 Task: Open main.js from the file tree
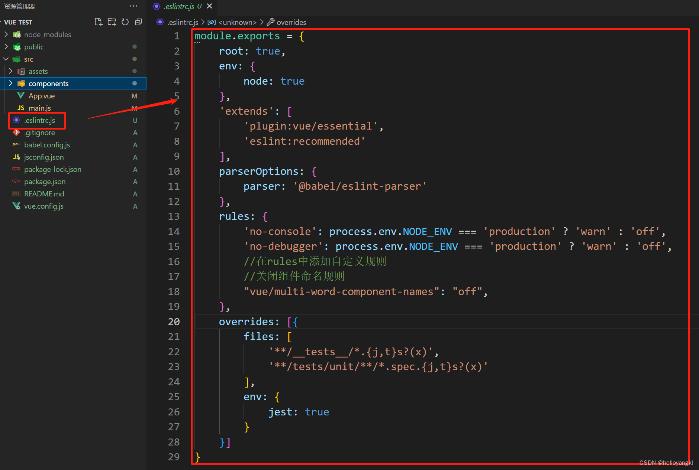point(40,108)
